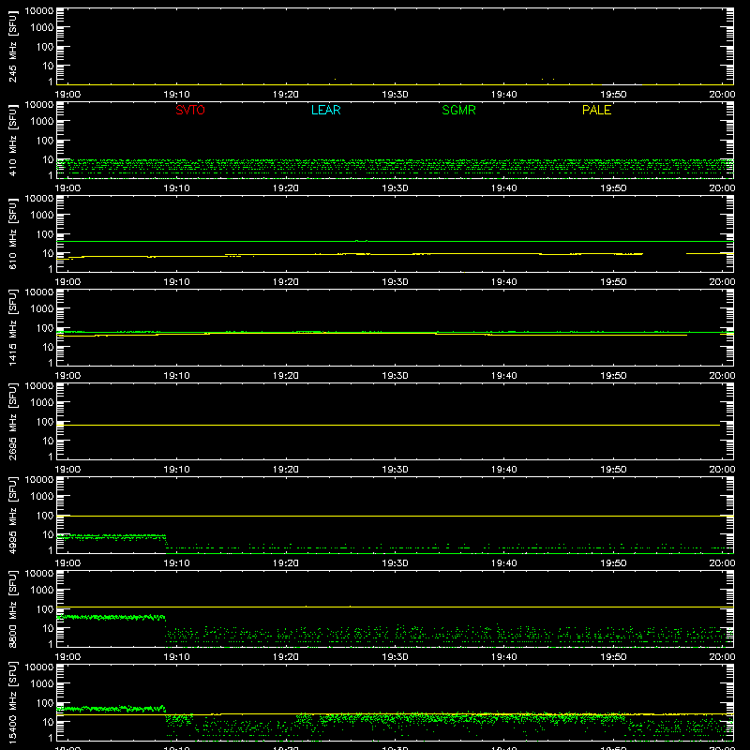Click 19:40 tick below the 410 MHz plot

504,188
